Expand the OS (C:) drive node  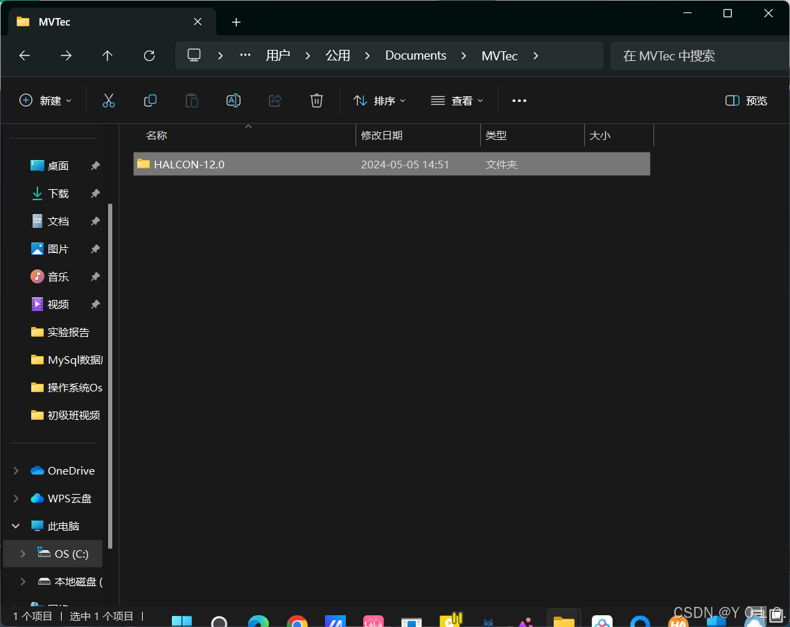point(23,554)
